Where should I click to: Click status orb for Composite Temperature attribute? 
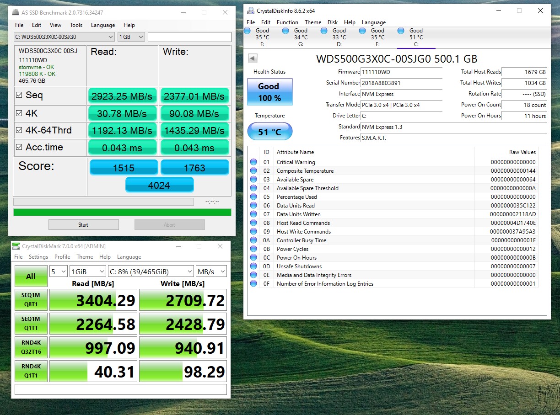pyautogui.click(x=253, y=171)
